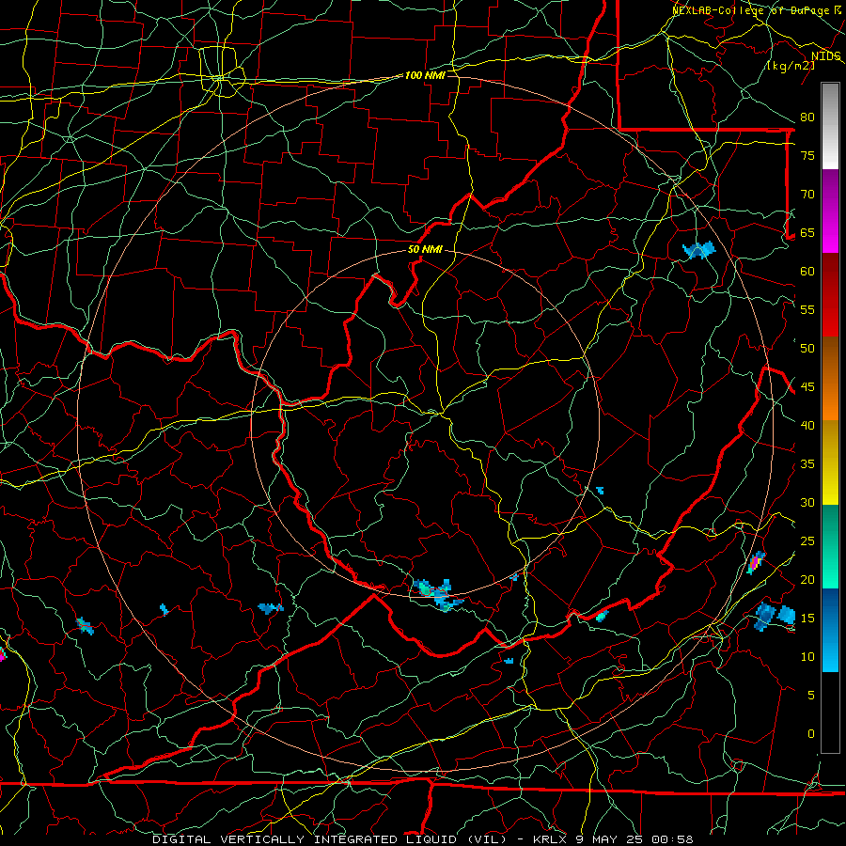
Task: Click the "KRLX" radar site identifier
Action: (x=549, y=839)
